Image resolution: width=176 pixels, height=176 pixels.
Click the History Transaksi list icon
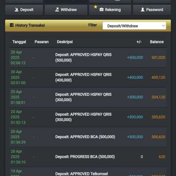pyautogui.click(x=12, y=25)
